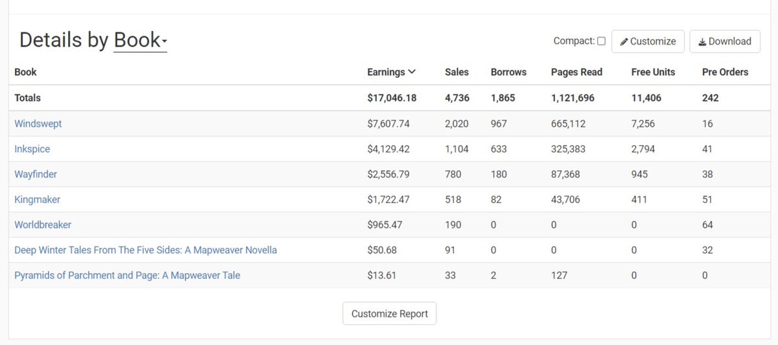The image size is (778, 345).
Task: Select Windswept earnings $7,607.74
Action: click(388, 123)
